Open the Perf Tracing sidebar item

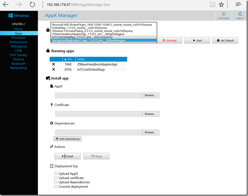coord(19,55)
